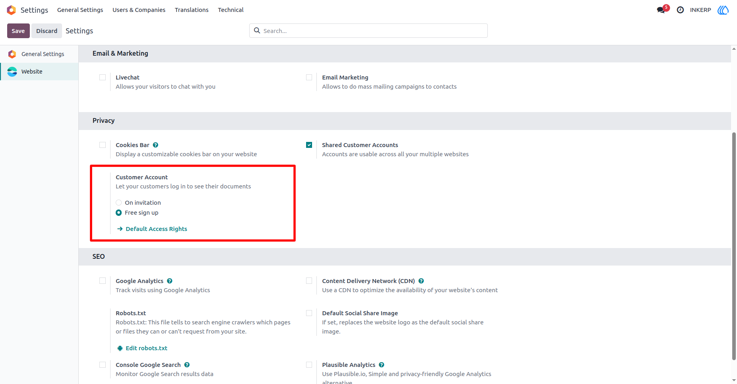This screenshot has width=737, height=384.
Task: Open the help icon next to Google Analytics
Action: coord(170,281)
